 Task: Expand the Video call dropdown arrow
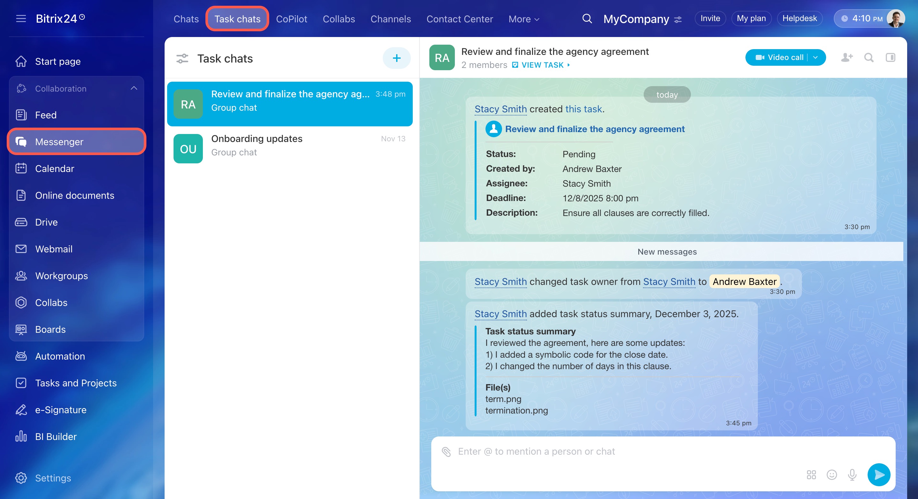815,57
